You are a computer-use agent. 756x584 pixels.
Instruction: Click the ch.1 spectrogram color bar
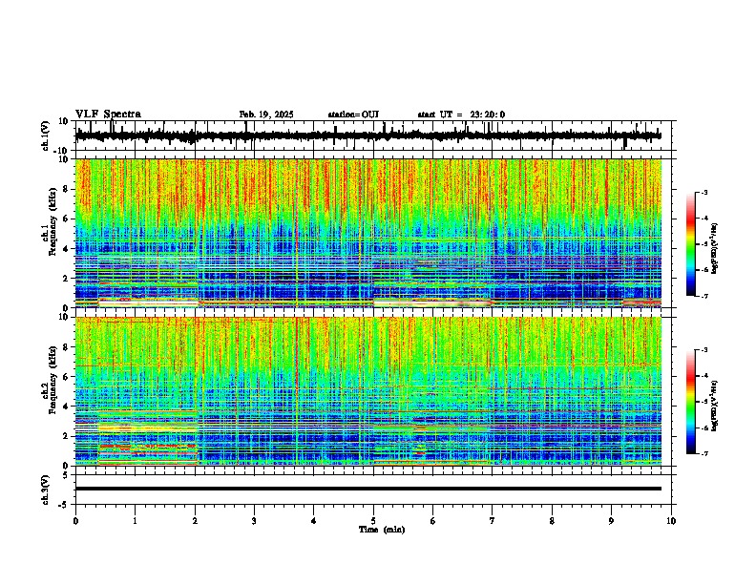[690, 244]
